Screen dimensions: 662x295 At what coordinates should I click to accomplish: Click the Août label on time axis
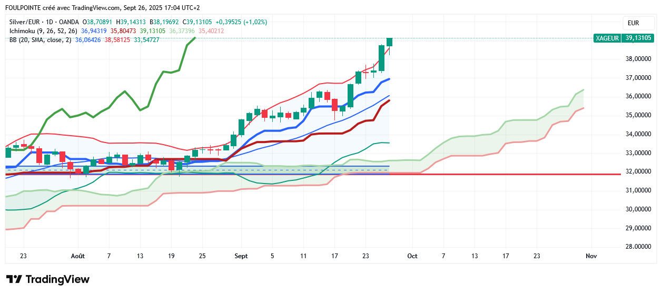pos(77,256)
